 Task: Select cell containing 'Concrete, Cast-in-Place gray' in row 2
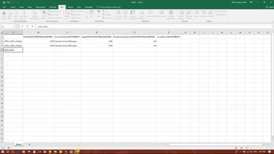tap(68, 41)
